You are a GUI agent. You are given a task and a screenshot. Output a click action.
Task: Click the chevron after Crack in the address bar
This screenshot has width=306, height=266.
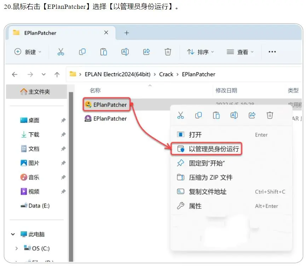(x=177, y=74)
